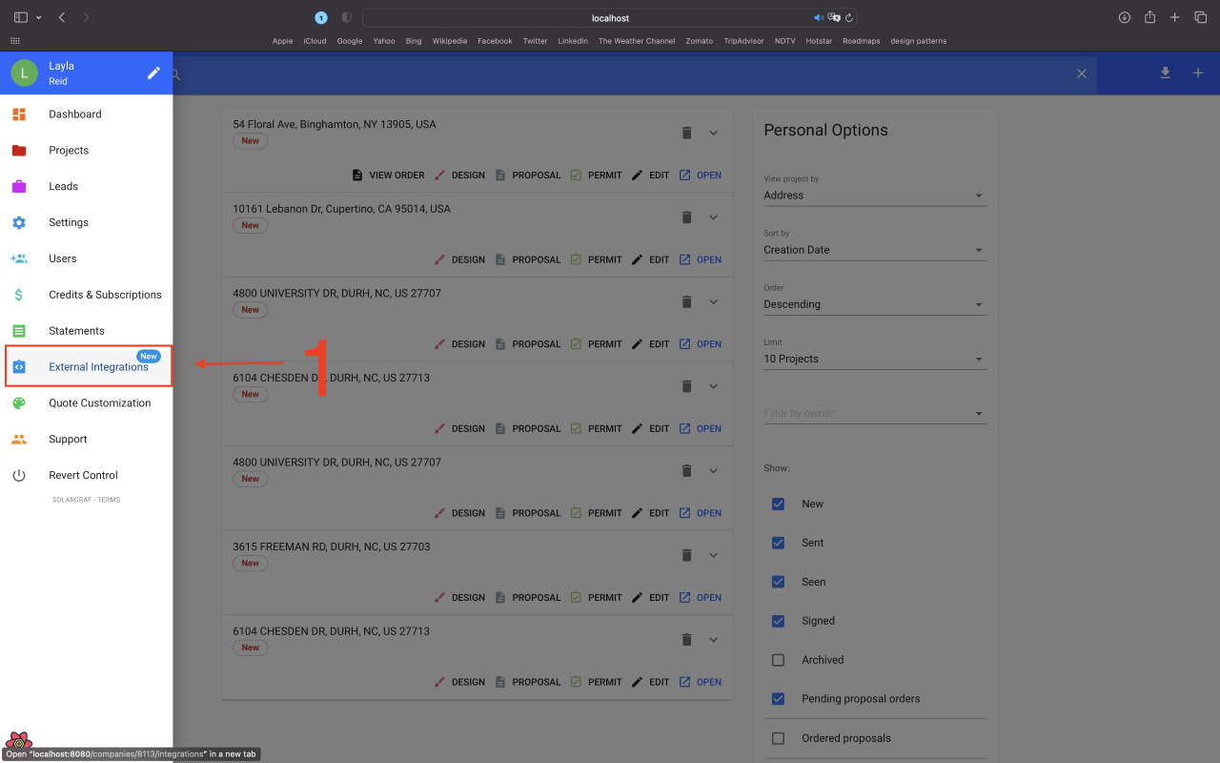Viewport: 1220px width, 763px height.
Task: Edit the Layla Reid profile via pencil icon
Action: [153, 72]
